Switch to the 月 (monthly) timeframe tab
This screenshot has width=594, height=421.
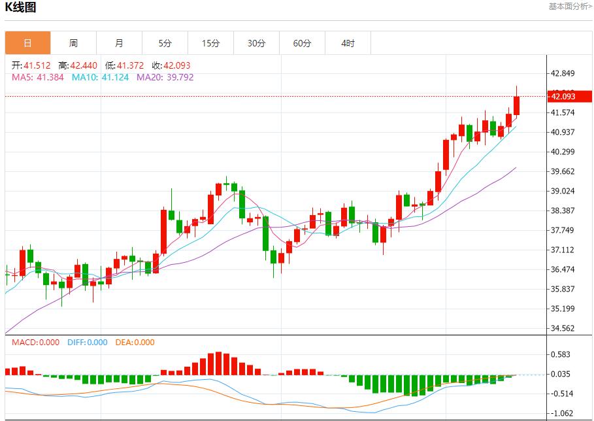[119, 42]
